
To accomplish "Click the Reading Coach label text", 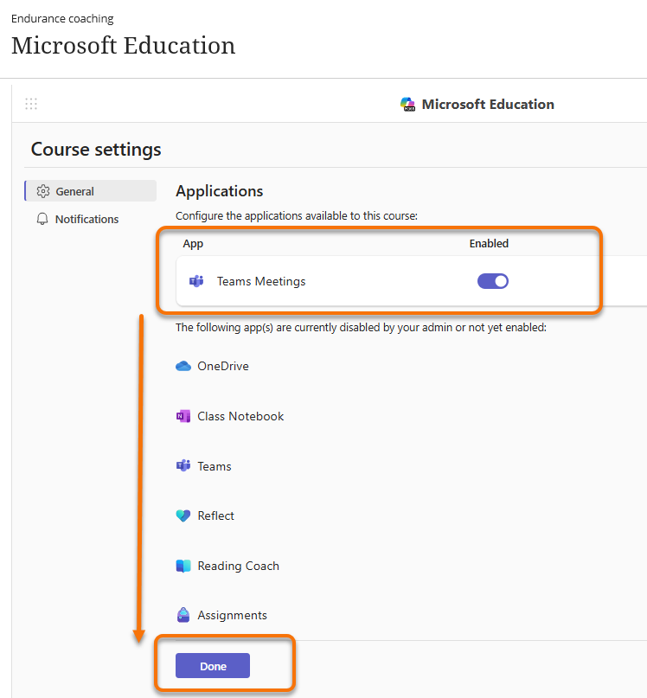I will click(x=238, y=566).
